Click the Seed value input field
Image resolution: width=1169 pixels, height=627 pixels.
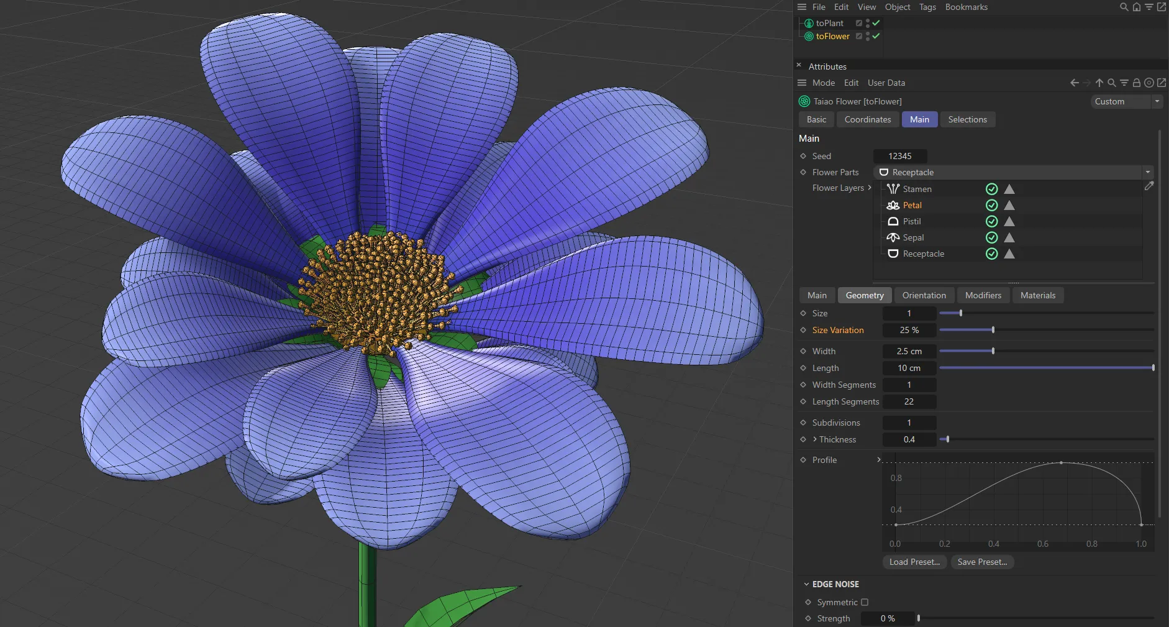pos(900,156)
